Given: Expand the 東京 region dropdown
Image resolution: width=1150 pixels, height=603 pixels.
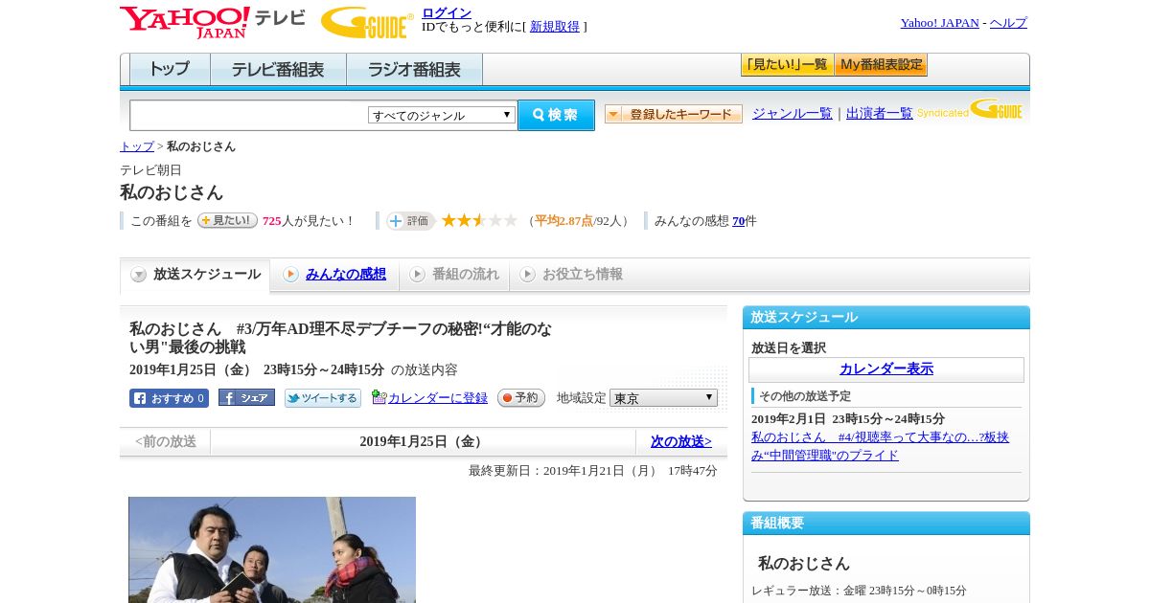Looking at the screenshot, I should [663, 397].
